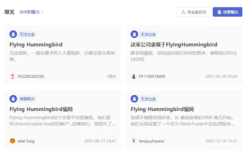Click the 曝光 section heading
248x153 pixels.
pyautogui.click(x=9, y=12)
